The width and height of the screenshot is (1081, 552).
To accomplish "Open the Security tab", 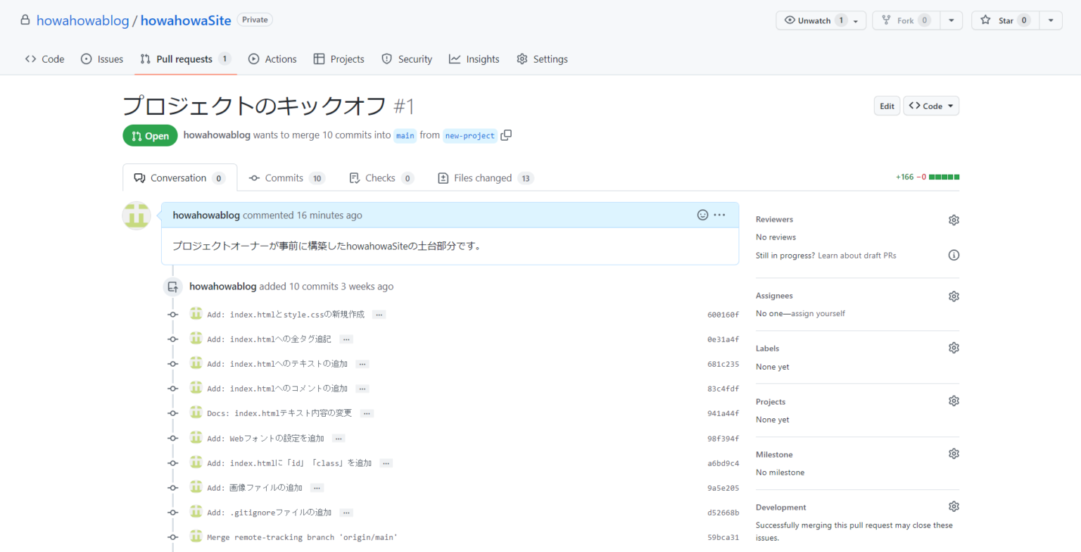I will (x=407, y=59).
